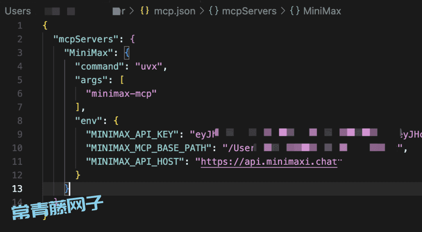Select the mcpServers breadcrumb item
This screenshot has height=232, width=422.
[x=249, y=11]
